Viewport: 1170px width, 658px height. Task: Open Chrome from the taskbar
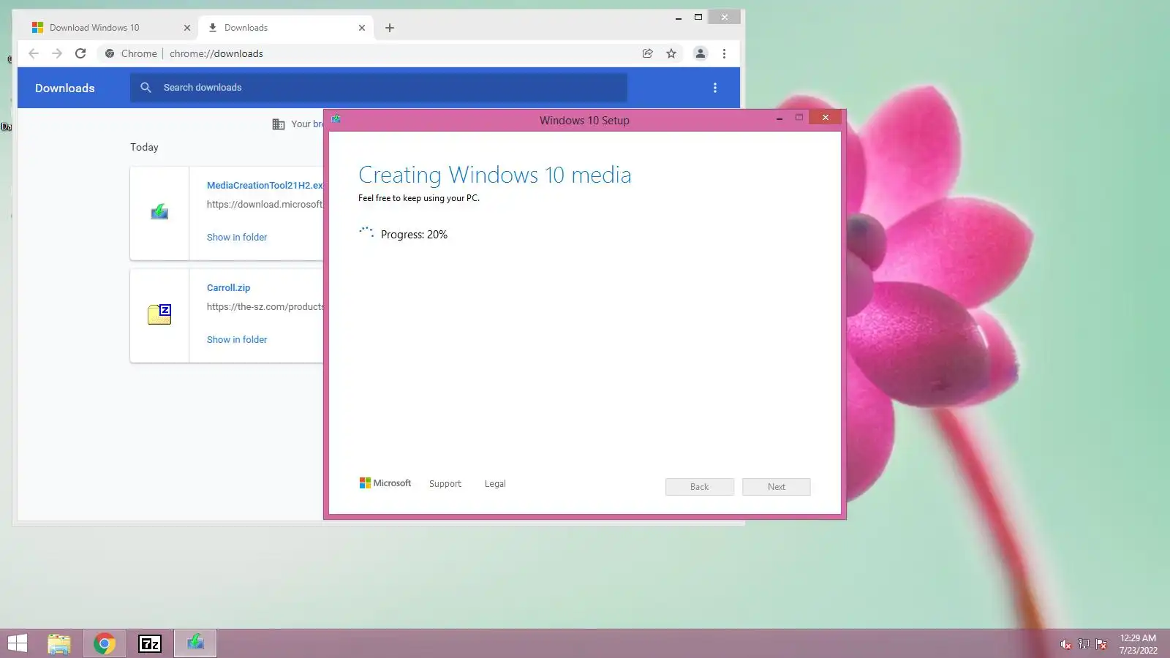pos(105,643)
